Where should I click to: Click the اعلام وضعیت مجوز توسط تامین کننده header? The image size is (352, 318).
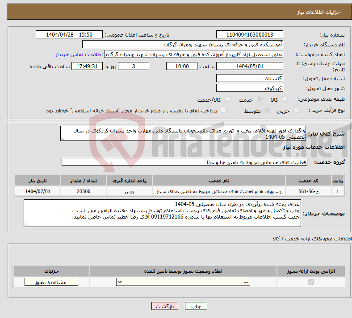pos(183,271)
